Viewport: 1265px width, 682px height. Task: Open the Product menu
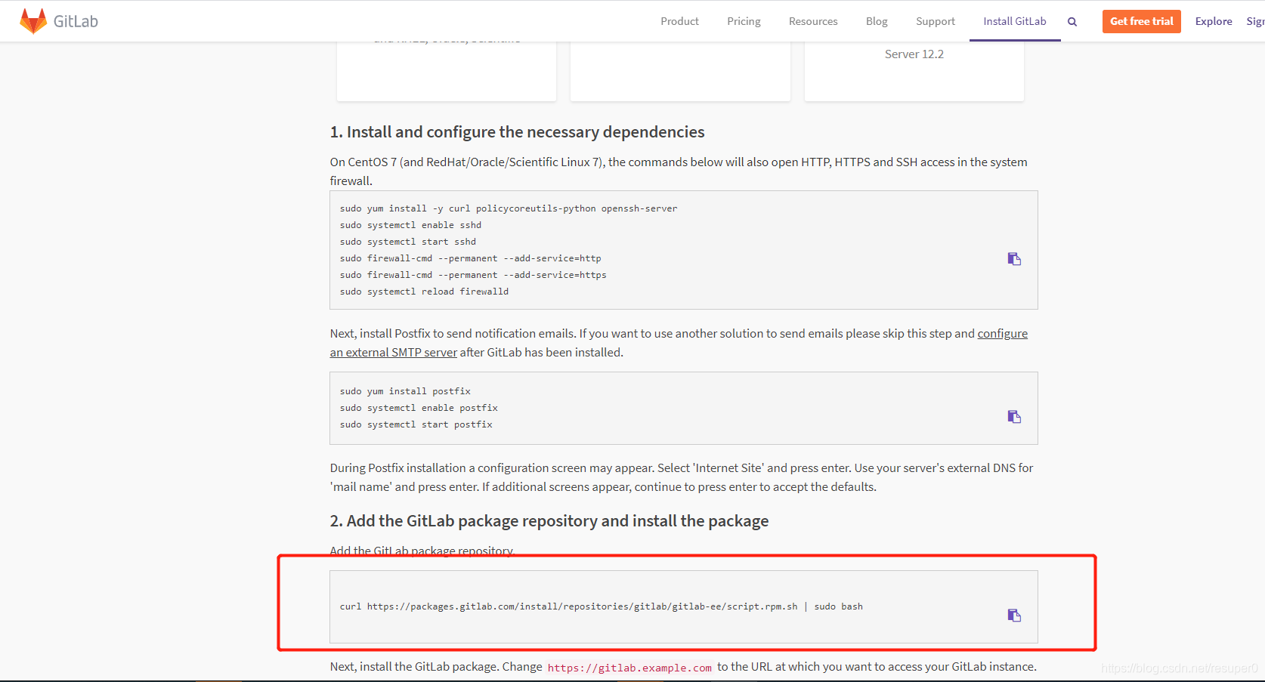click(679, 21)
